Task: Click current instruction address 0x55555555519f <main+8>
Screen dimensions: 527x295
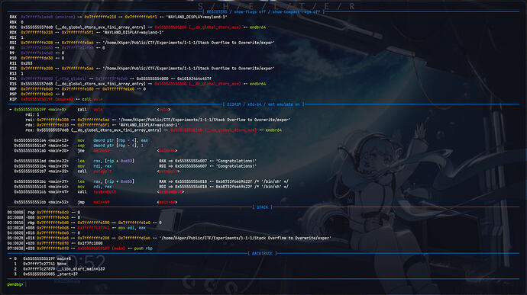Action: (40, 110)
